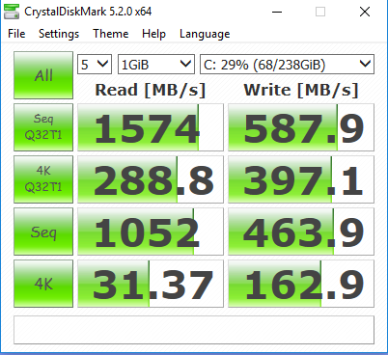Select the 1574 sequential read result
388x355 pixels.
[151, 127]
